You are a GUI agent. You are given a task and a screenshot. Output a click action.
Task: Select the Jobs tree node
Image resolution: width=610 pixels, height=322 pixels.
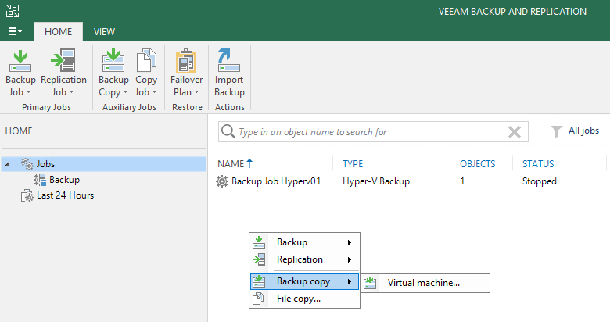[x=104, y=164]
